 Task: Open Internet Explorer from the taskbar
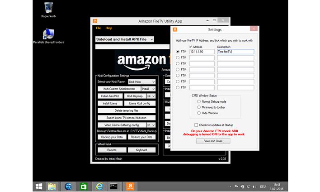[x=99, y=187]
